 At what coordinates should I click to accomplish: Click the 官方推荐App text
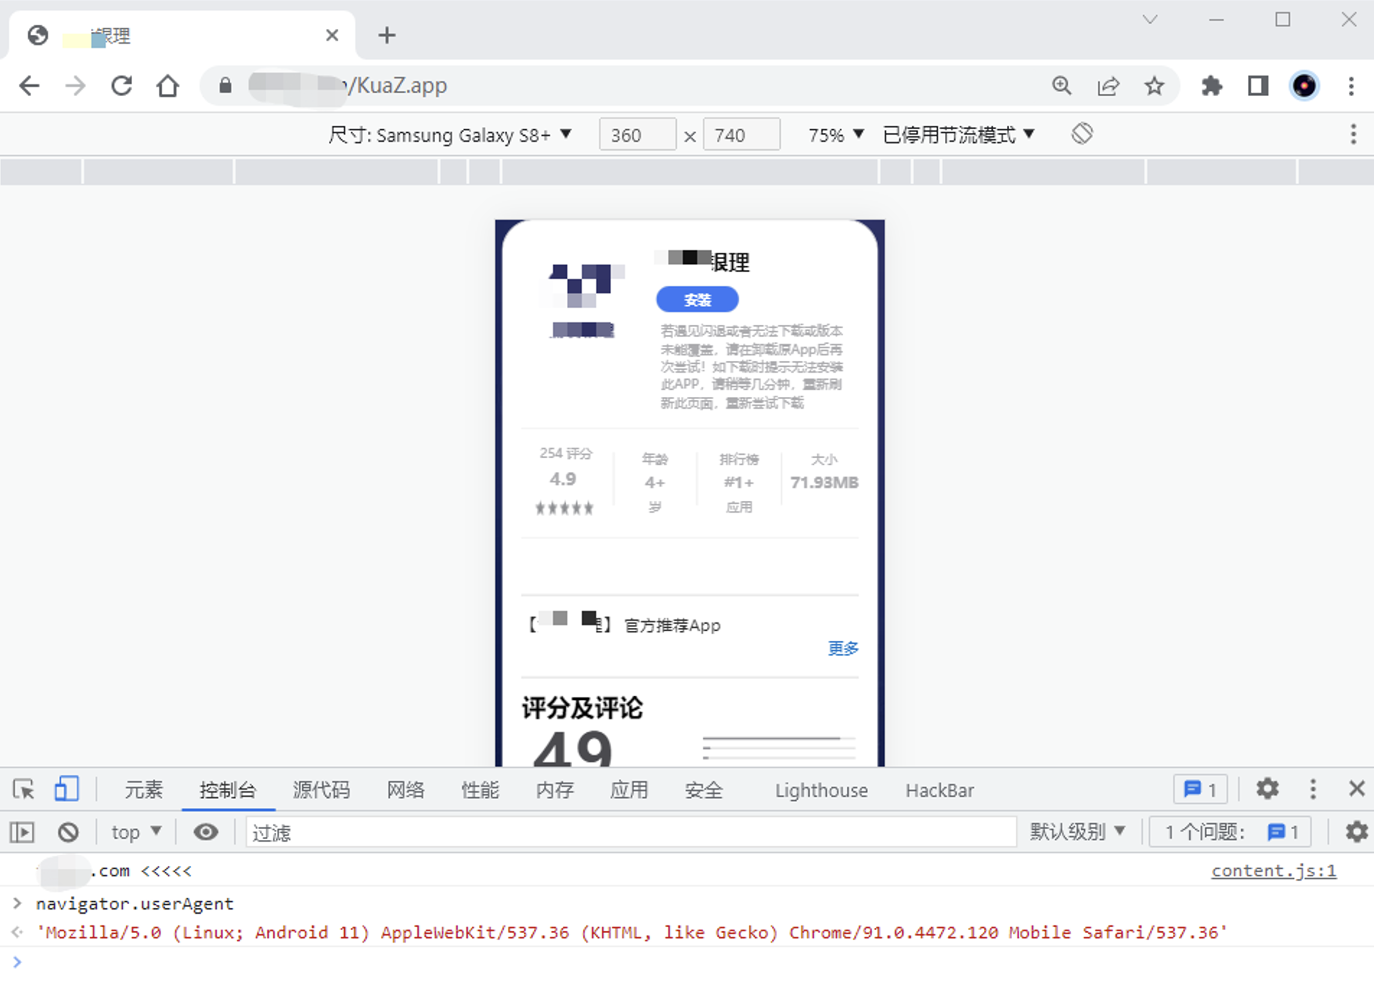click(x=673, y=625)
